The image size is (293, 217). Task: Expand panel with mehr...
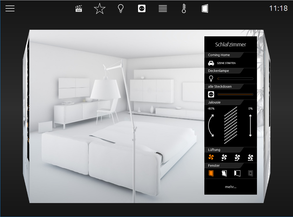[231, 187]
